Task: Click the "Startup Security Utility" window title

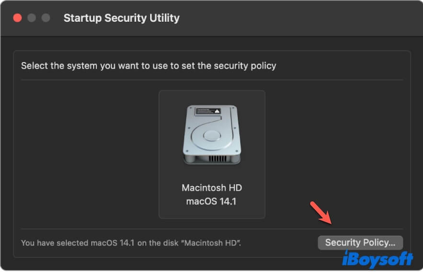Action: point(121,19)
